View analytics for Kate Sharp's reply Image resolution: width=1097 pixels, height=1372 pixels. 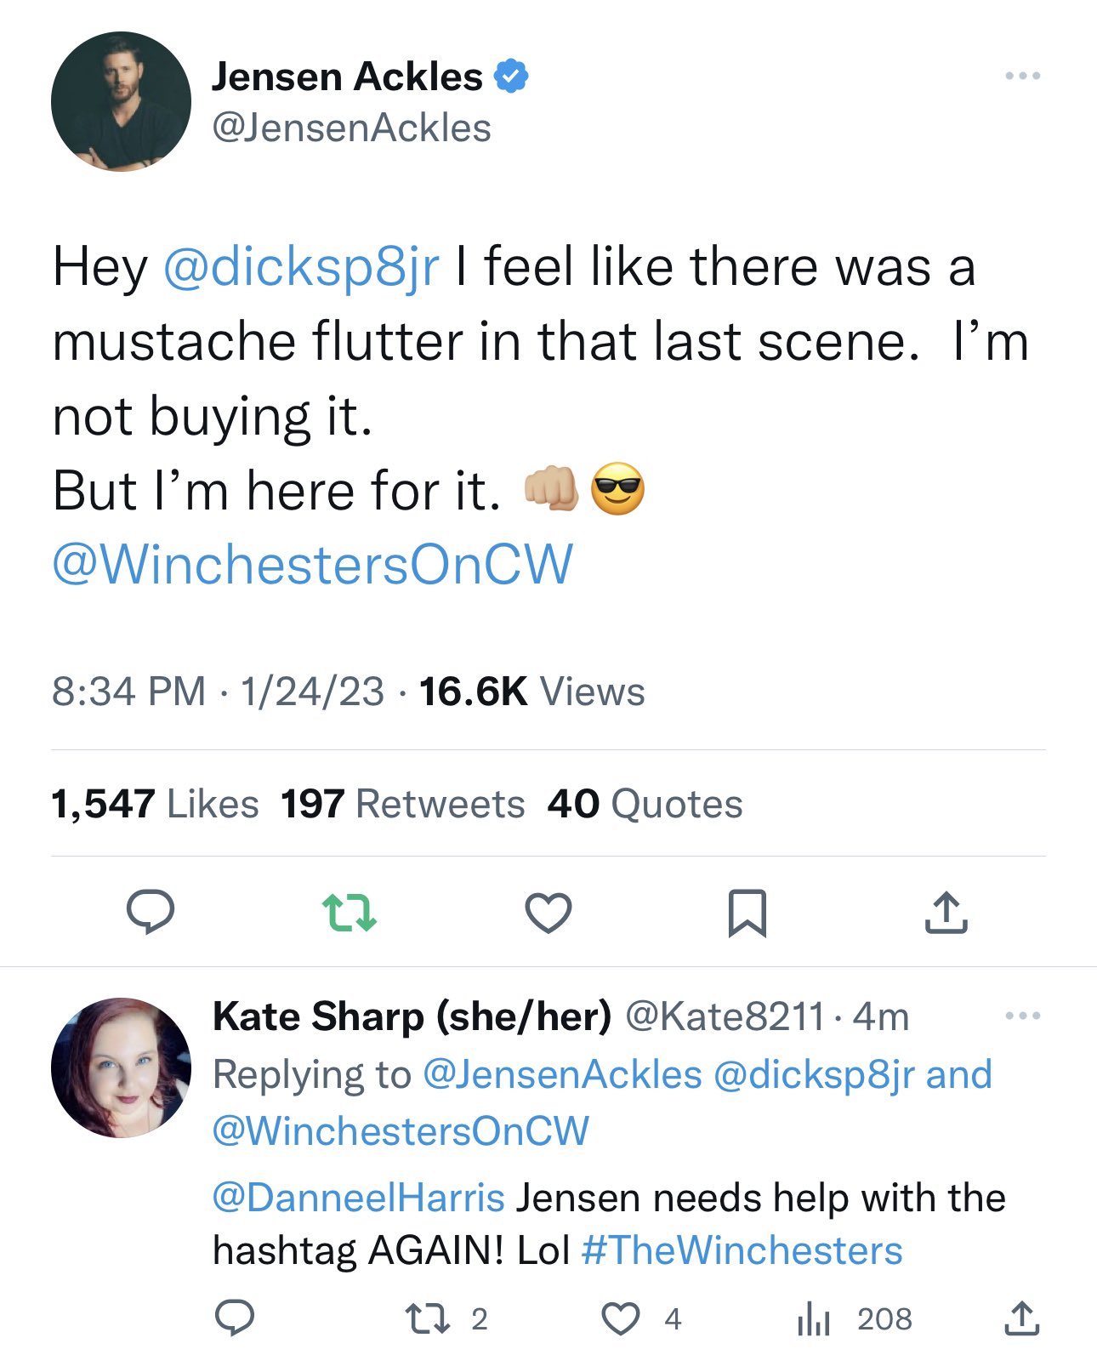(x=814, y=1318)
